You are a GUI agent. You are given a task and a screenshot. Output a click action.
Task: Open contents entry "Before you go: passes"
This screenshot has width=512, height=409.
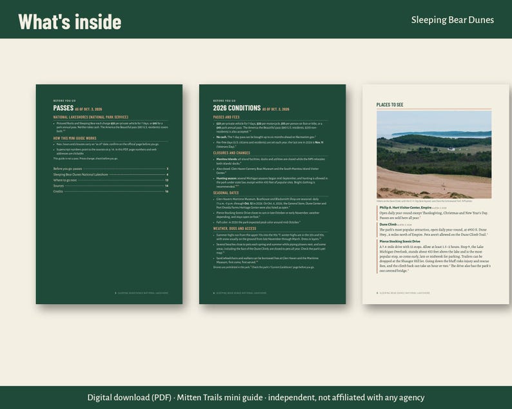111,169
